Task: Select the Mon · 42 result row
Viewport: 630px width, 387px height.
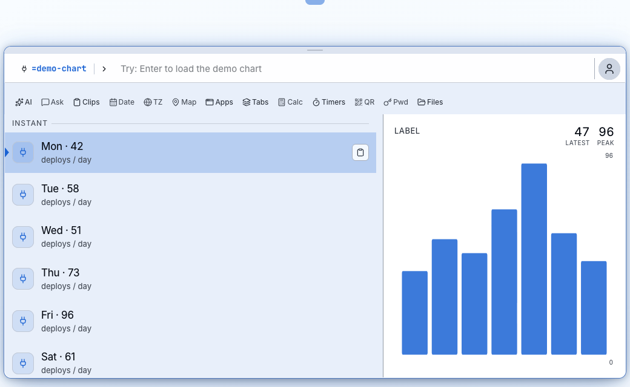Action: point(190,153)
